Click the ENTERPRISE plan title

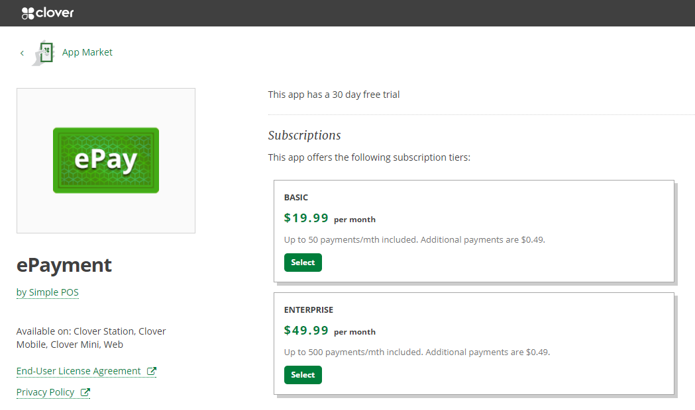[309, 309]
